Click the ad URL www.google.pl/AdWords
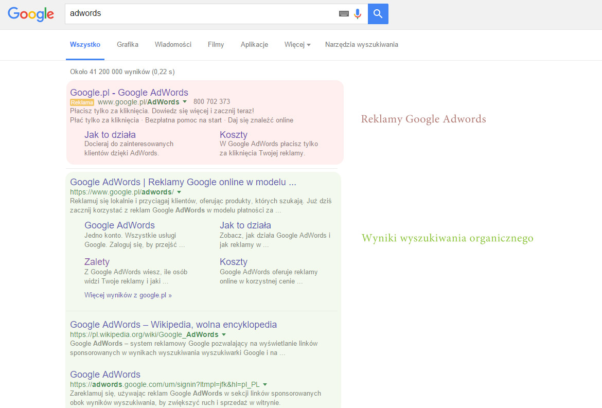The height and width of the screenshot is (408, 602). click(x=138, y=102)
